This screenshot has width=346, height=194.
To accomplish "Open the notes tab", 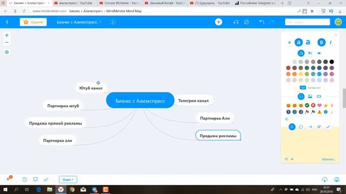I will [292, 127].
